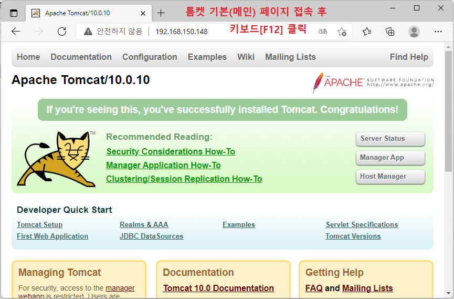The height and width of the screenshot is (299, 454).
Task: Minimize the browser window
Action: 393,8
